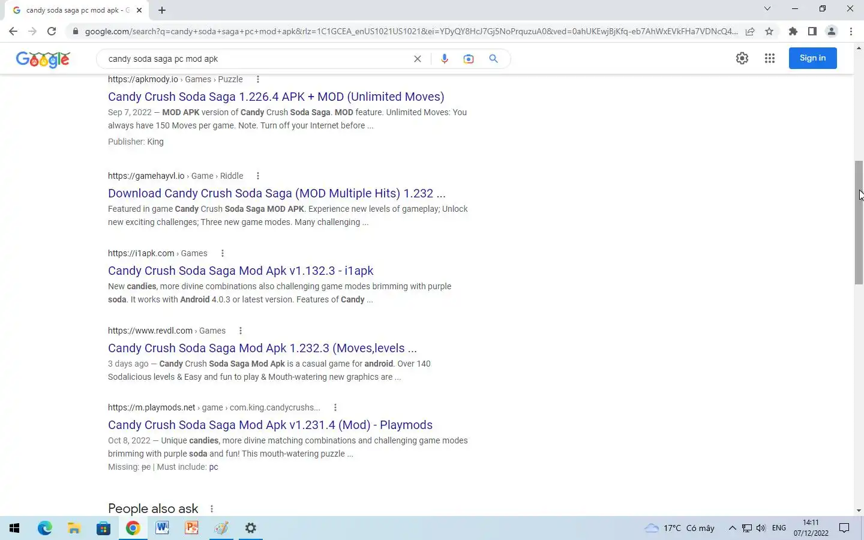Open the volume speaker icon
The height and width of the screenshot is (540, 864).
[761, 528]
